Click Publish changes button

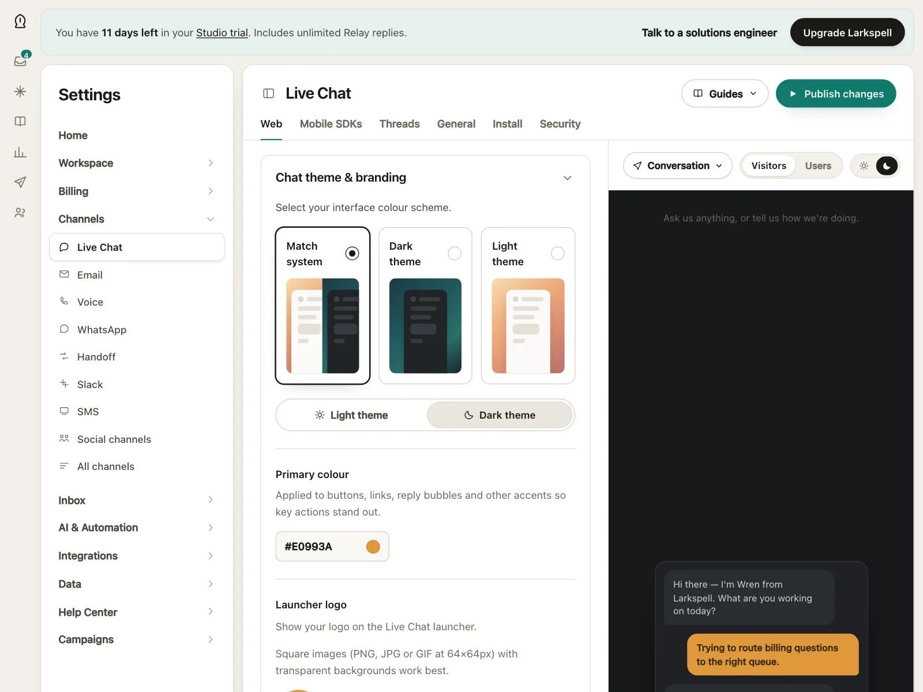pos(835,93)
